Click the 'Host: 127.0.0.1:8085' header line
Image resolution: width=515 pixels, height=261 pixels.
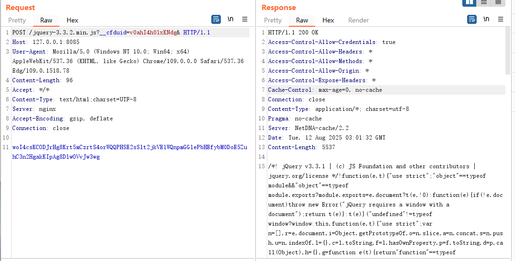[x=46, y=42]
